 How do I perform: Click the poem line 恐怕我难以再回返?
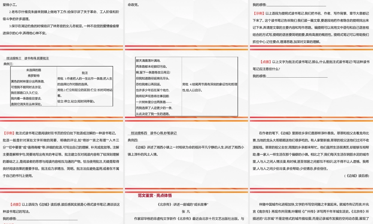(x=148, y=84)
